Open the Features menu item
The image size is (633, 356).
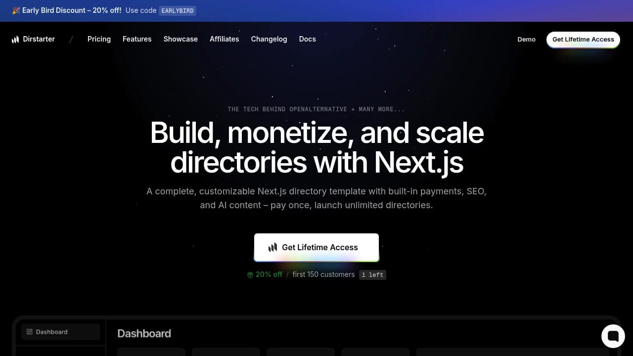(137, 39)
